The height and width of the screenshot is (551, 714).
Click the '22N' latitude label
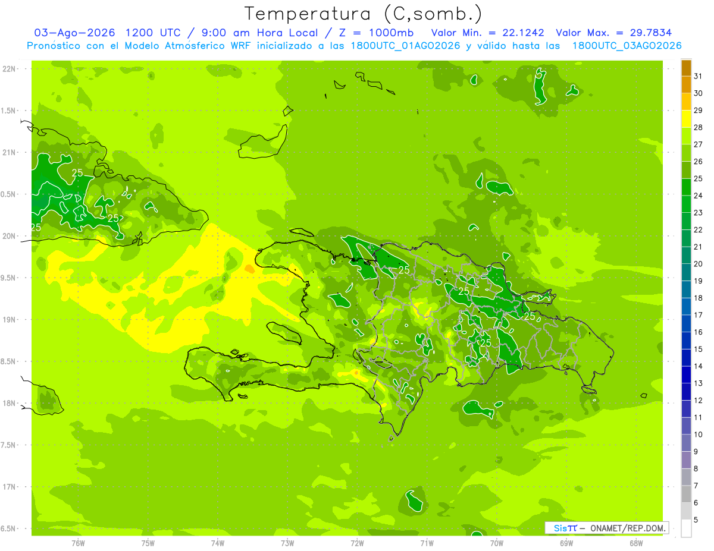tap(9, 68)
